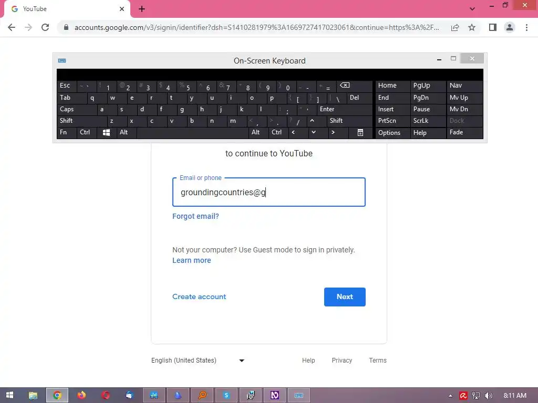Click the Windows logo key on keyboard

[106, 133]
